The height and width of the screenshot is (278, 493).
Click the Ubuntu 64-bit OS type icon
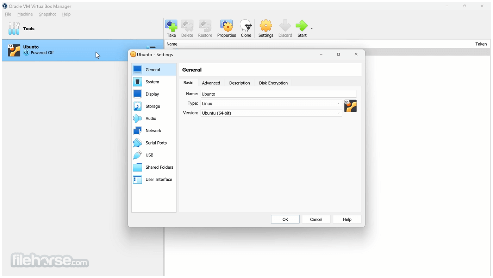350,106
